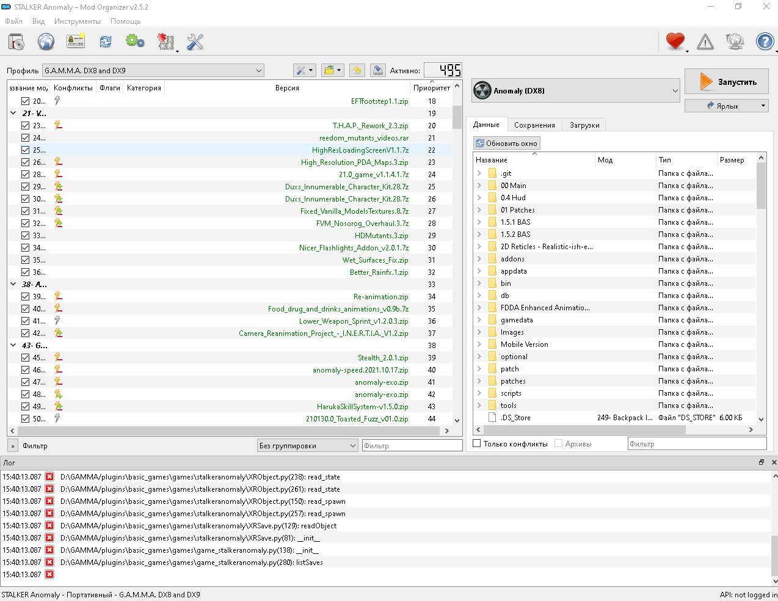Click the Tools puzzle piece icon
Image resolution: width=778 pixels, height=601 pixels.
tap(165, 42)
